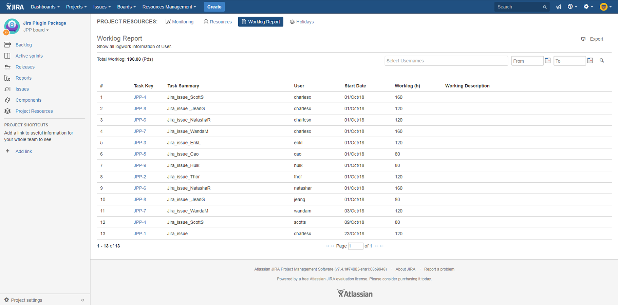This screenshot has width=618, height=305.
Task: Focus the Select Usernames field
Action: coord(446,61)
